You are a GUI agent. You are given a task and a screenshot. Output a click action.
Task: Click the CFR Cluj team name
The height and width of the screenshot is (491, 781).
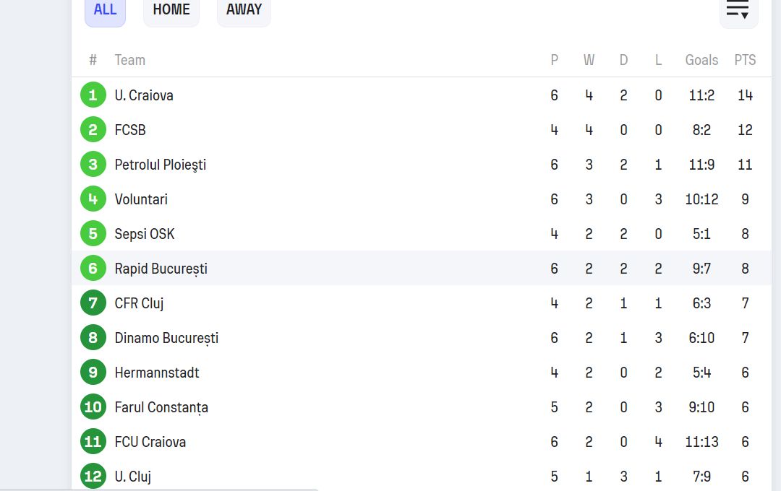(139, 303)
